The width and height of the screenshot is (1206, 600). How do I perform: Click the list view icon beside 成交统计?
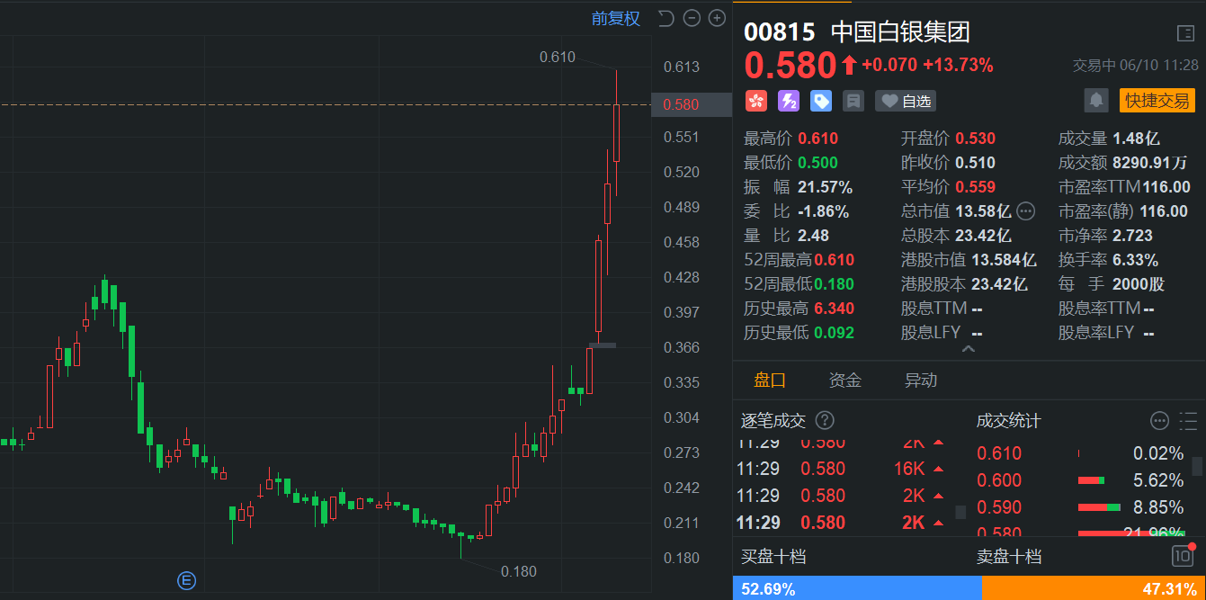click(x=1186, y=419)
